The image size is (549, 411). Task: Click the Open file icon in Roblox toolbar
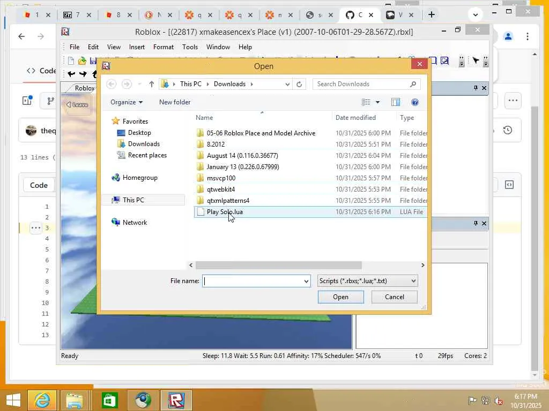click(82, 61)
